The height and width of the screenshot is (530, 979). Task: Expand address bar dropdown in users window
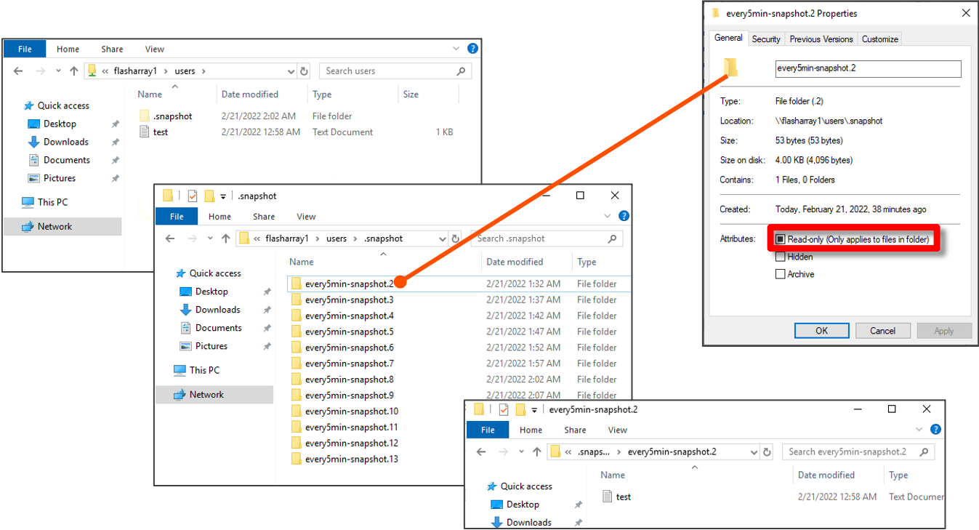coord(291,71)
